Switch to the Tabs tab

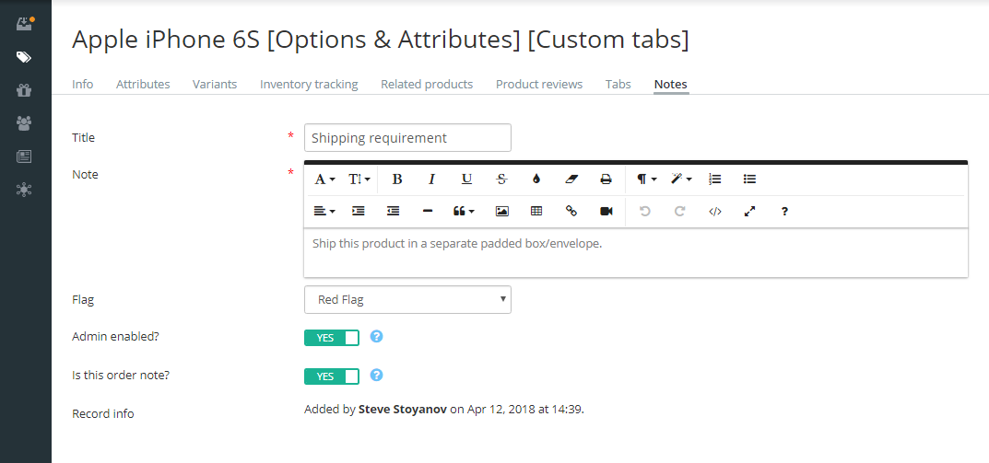[618, 85]
